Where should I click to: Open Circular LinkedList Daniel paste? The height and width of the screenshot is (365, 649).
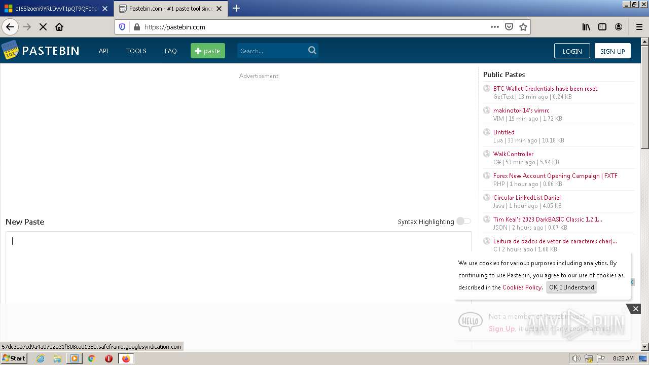[527, 197]
